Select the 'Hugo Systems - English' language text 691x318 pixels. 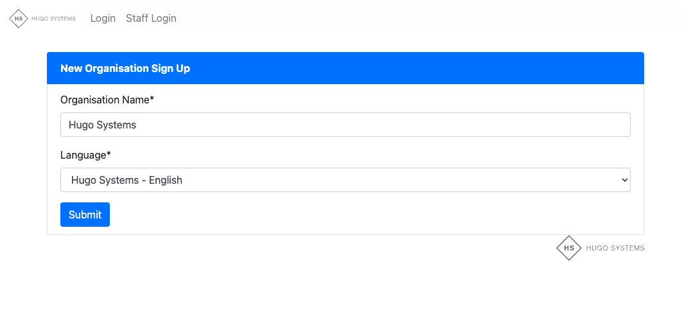click(127, 181)
